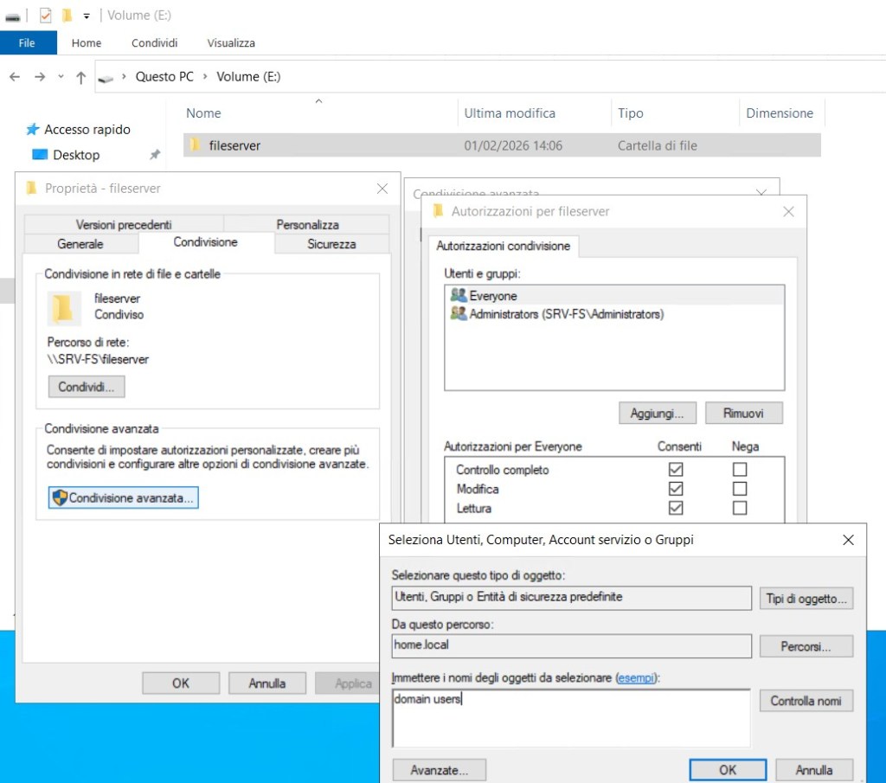886x783 pixels.
Task: Toggle the Nega checkbox for Modifica
Action: (739, 489)
